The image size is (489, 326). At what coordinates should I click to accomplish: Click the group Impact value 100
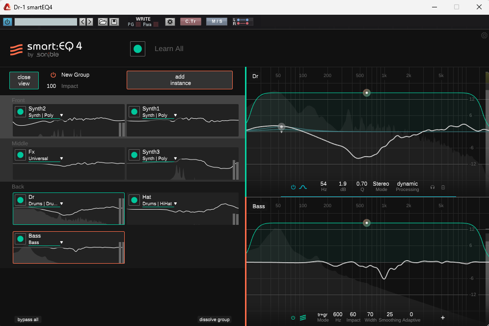point(51,86)
